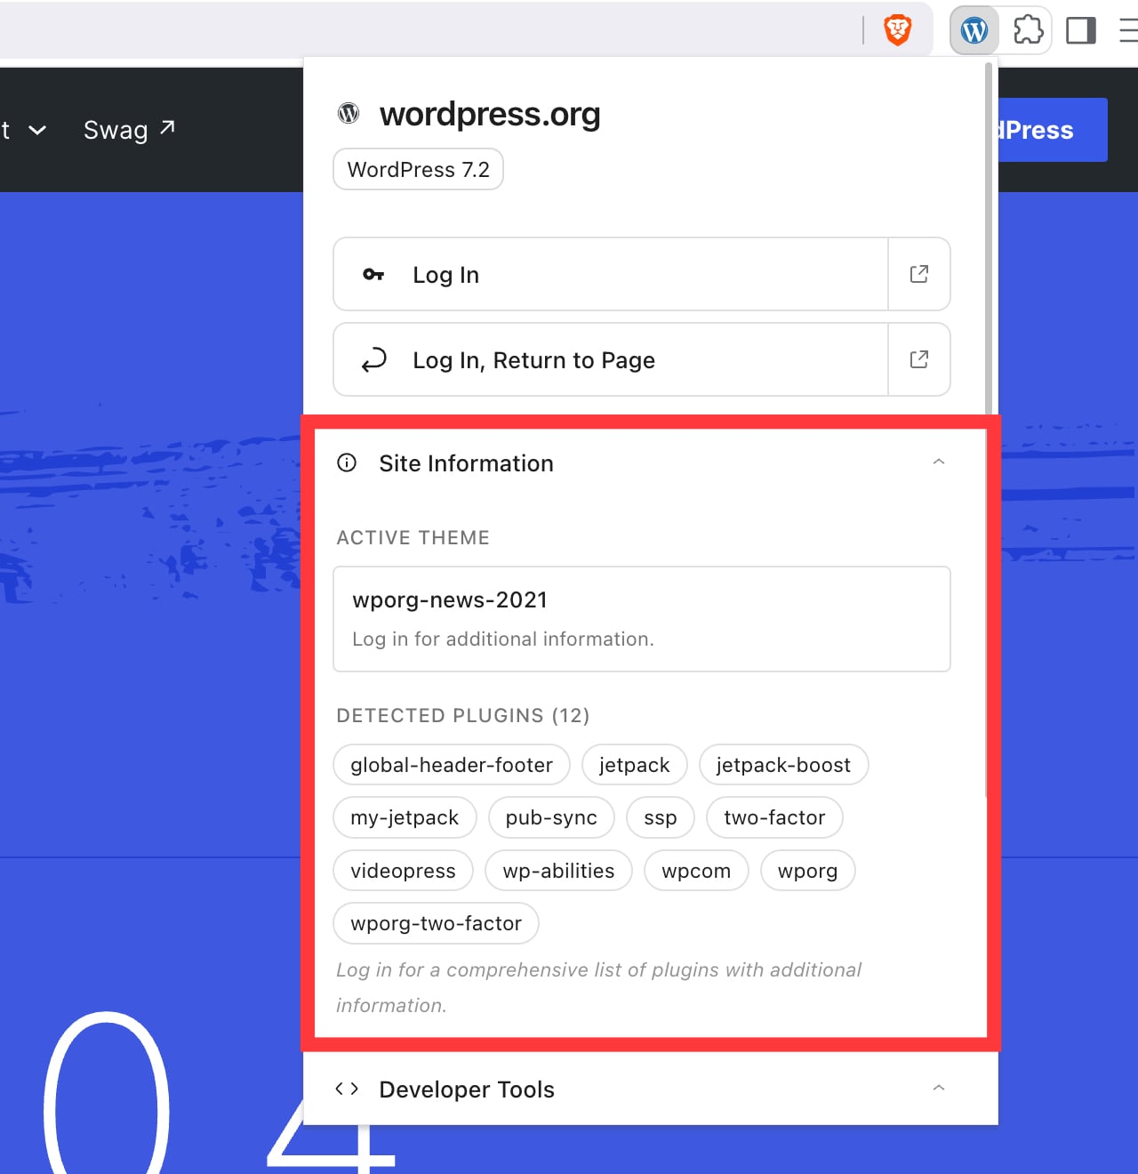The height and width of the screenshot is (1174, 1138).
Task: Select the wporg-news-2021 theme card
Action: pos(642,619)
